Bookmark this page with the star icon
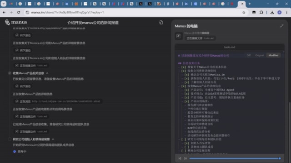 pos(244,12)
